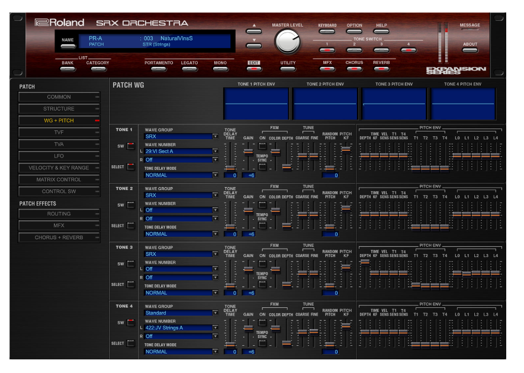Click Tone 4 Random Pitch value field

(x=330, y=352)
